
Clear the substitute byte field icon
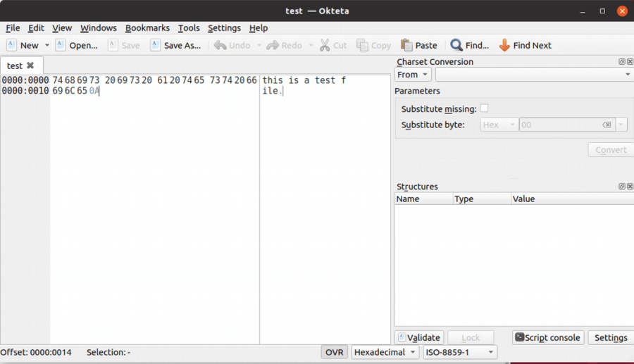(607, 125)
